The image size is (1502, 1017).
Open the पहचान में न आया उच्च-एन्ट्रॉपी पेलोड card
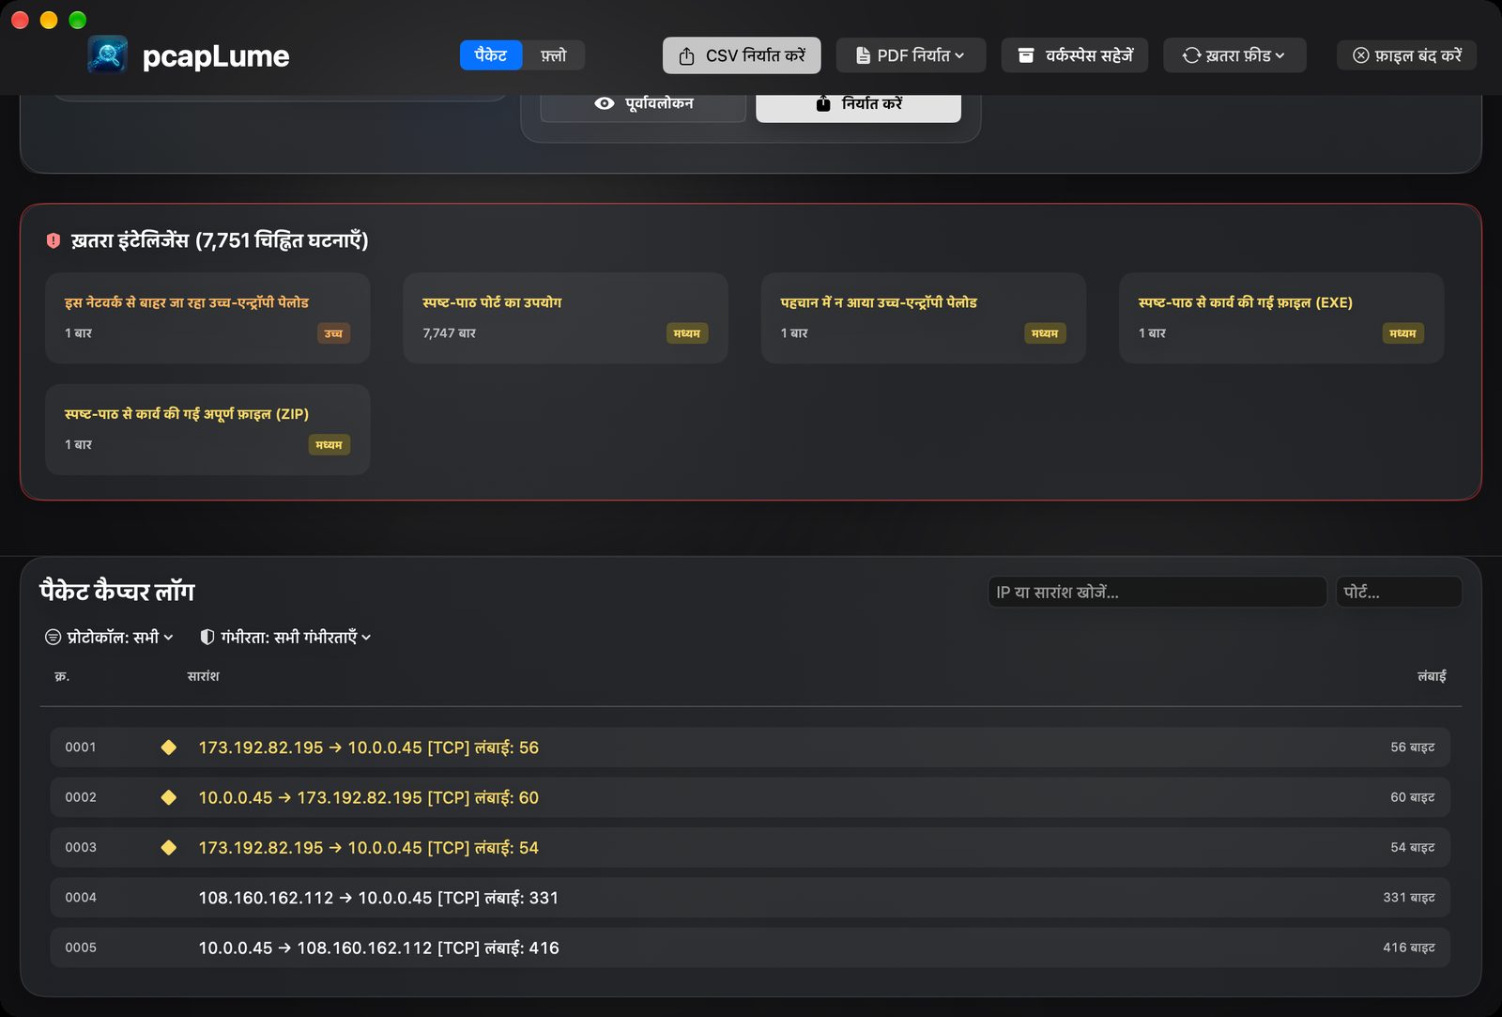tap(924, 318)
